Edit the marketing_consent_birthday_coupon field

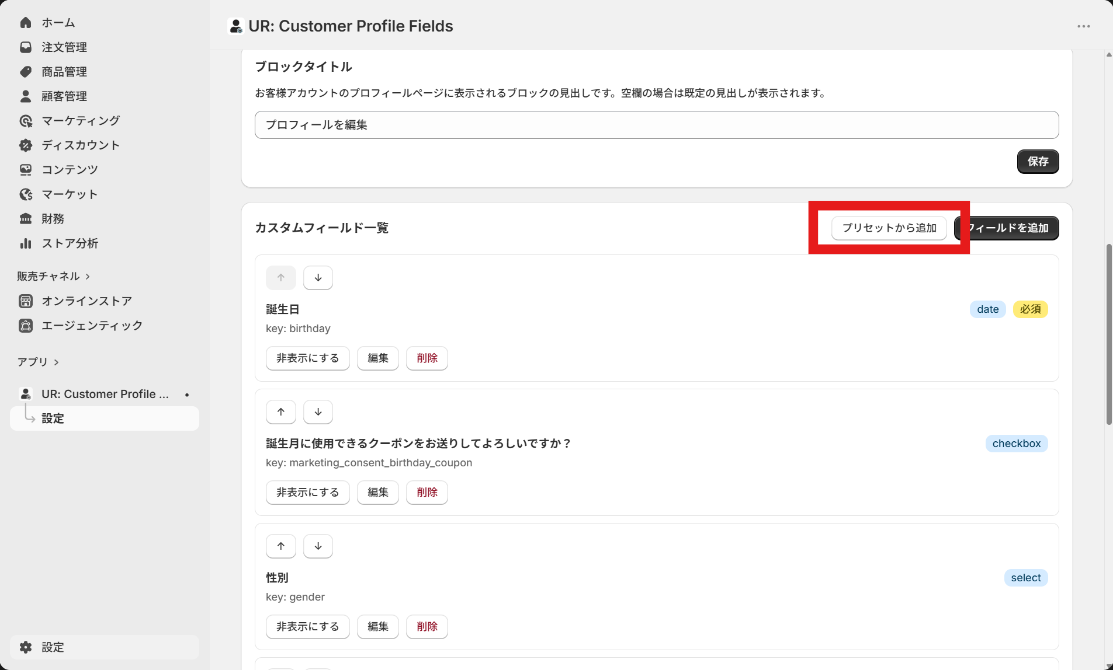tap(378, 493)
